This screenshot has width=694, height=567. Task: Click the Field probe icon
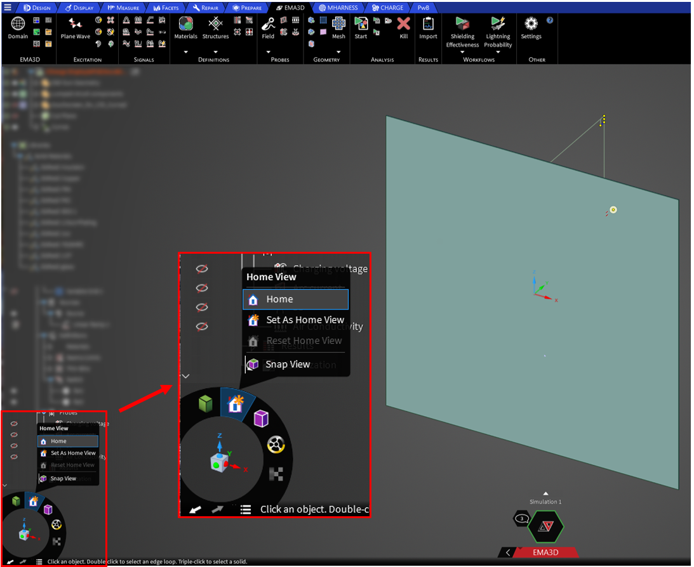[x=268, y=24]
